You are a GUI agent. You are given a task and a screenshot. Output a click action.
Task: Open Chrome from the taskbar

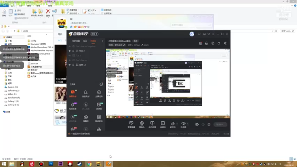(x=89, y=164)
